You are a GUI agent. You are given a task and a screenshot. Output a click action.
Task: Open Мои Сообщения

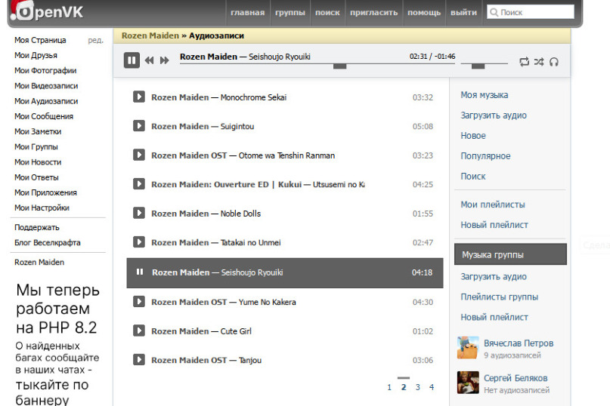pyautogui.click(x=44, y=116)
